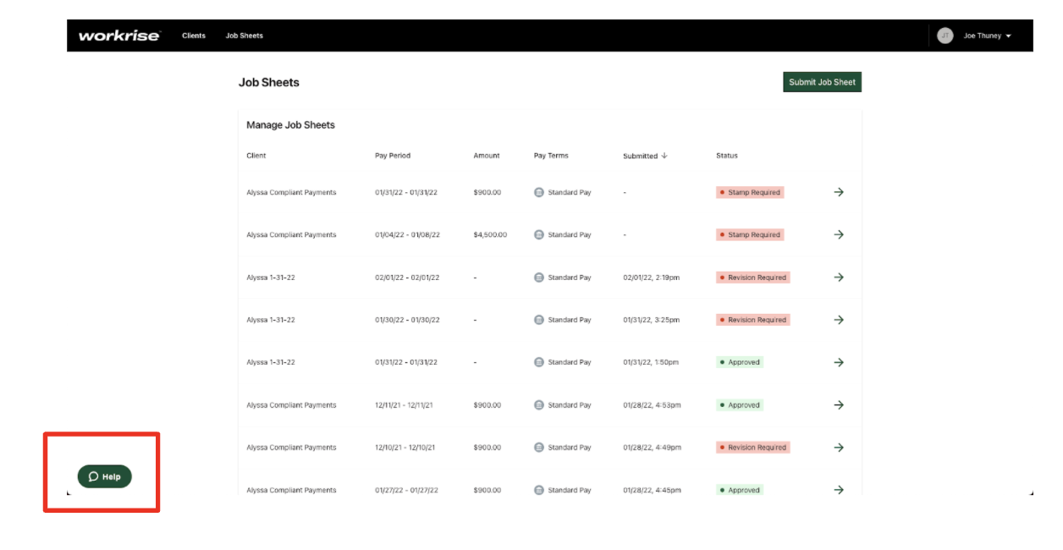Click the Manage Job Sheets heading
Viewport: 1063px width, 550px height.
coord(290,124)
